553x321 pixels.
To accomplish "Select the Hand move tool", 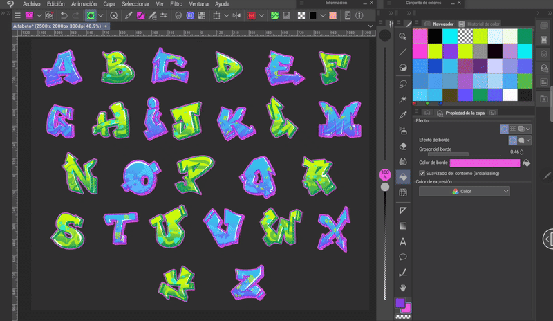I will pos(403,287).
